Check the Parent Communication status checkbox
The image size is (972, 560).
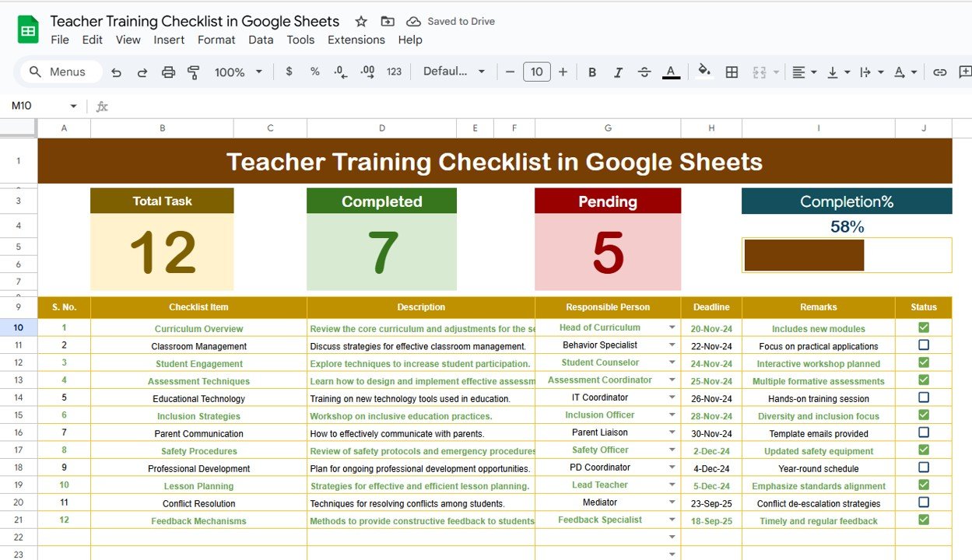point(924,432)
